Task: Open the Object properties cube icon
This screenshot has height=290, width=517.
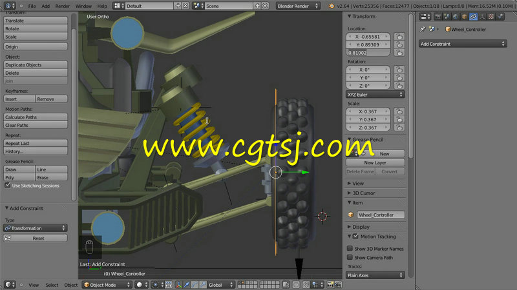Action: (464, 17)
